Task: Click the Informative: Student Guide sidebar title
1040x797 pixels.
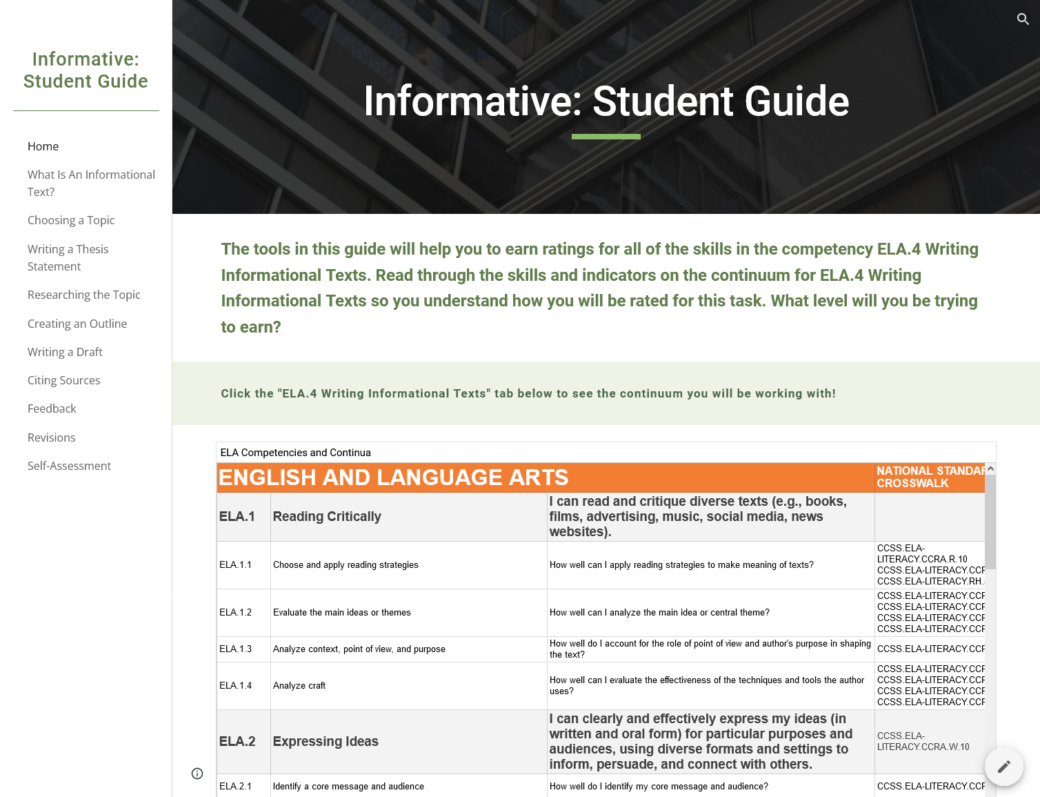Action: pyautogui.click(x=86, y=70)
